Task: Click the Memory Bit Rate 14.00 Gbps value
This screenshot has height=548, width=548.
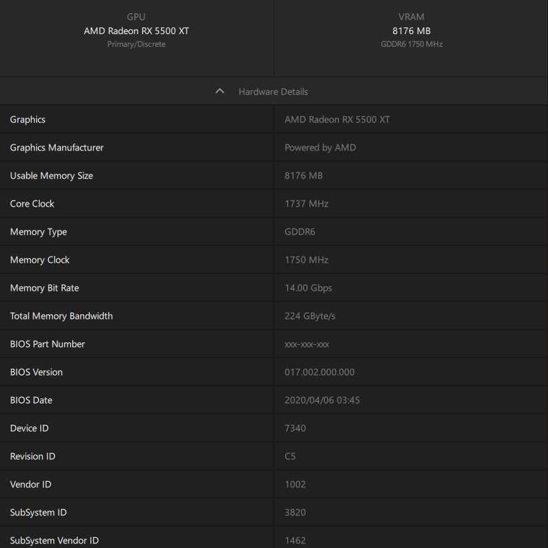Action: pos(308,288)
